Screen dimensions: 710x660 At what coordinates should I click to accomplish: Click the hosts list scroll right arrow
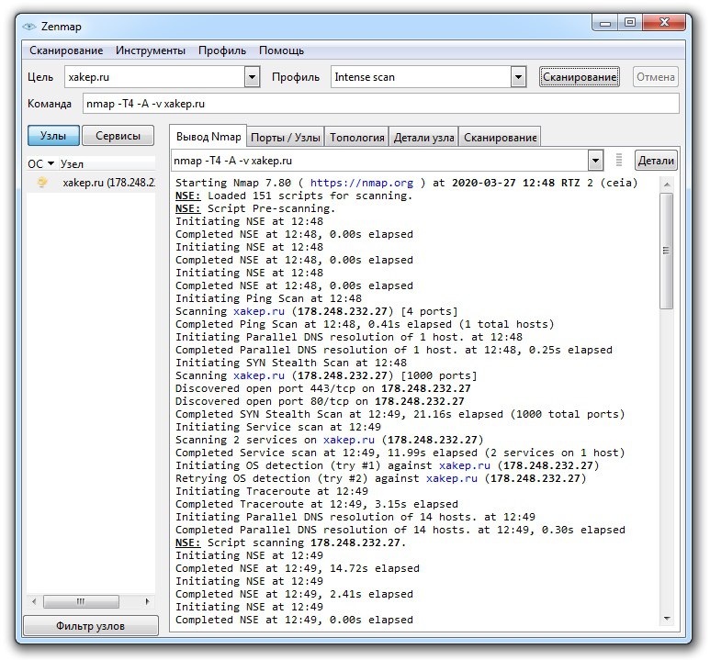(x=147, y=601)
